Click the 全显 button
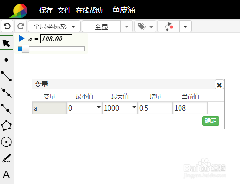The height and width of the screenshot is (184, 240). (101, 26)
